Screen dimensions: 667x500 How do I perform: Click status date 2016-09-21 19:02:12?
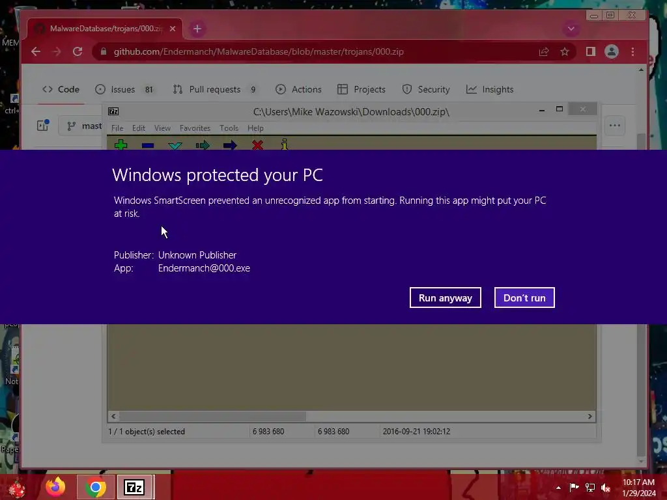tap(416, 432)
